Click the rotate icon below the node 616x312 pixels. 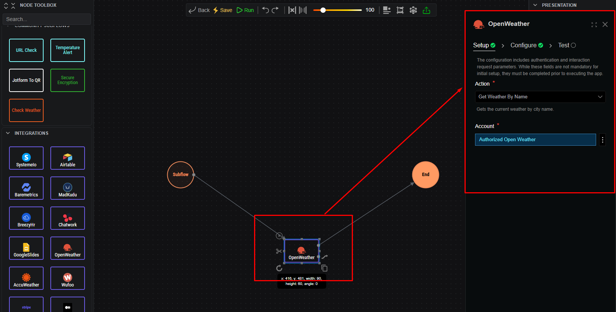click(279, 268)
